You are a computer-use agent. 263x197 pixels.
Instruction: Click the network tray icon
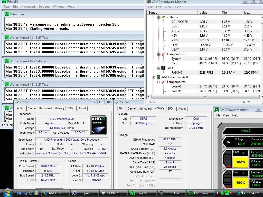tap(238, 193)
